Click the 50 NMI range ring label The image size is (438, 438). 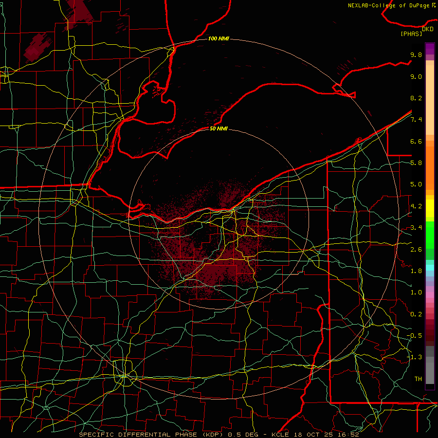[x=219, y=128]
